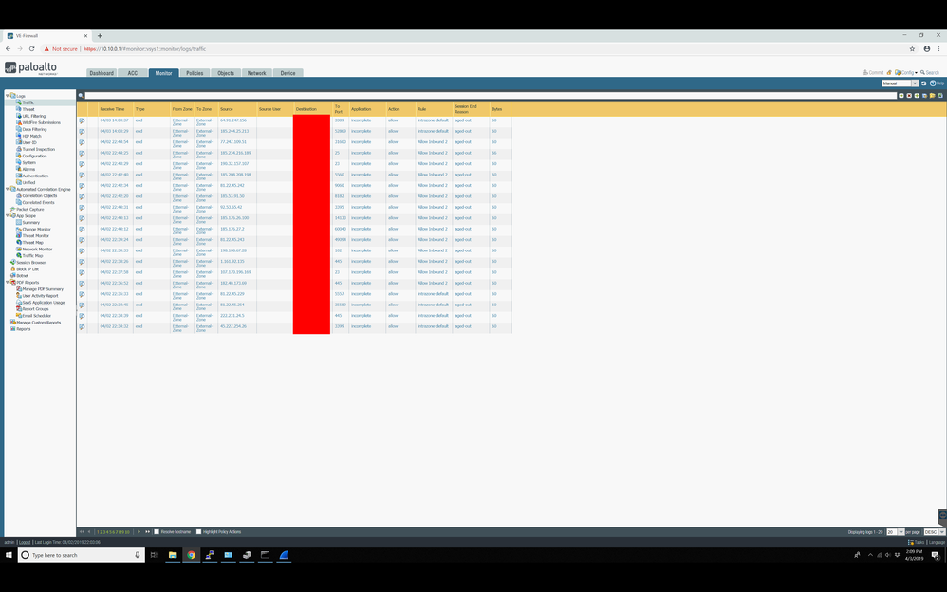
Task: Select Threat under Logs
Action: (x=28, y=109)
